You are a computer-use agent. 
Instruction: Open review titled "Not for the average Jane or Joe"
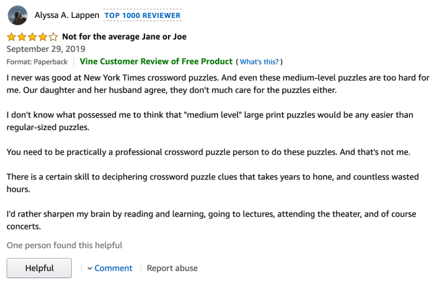[x=124, y=37]
